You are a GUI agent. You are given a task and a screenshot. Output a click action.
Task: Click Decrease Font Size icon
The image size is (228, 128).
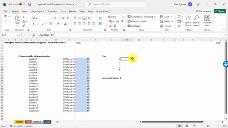68,18
